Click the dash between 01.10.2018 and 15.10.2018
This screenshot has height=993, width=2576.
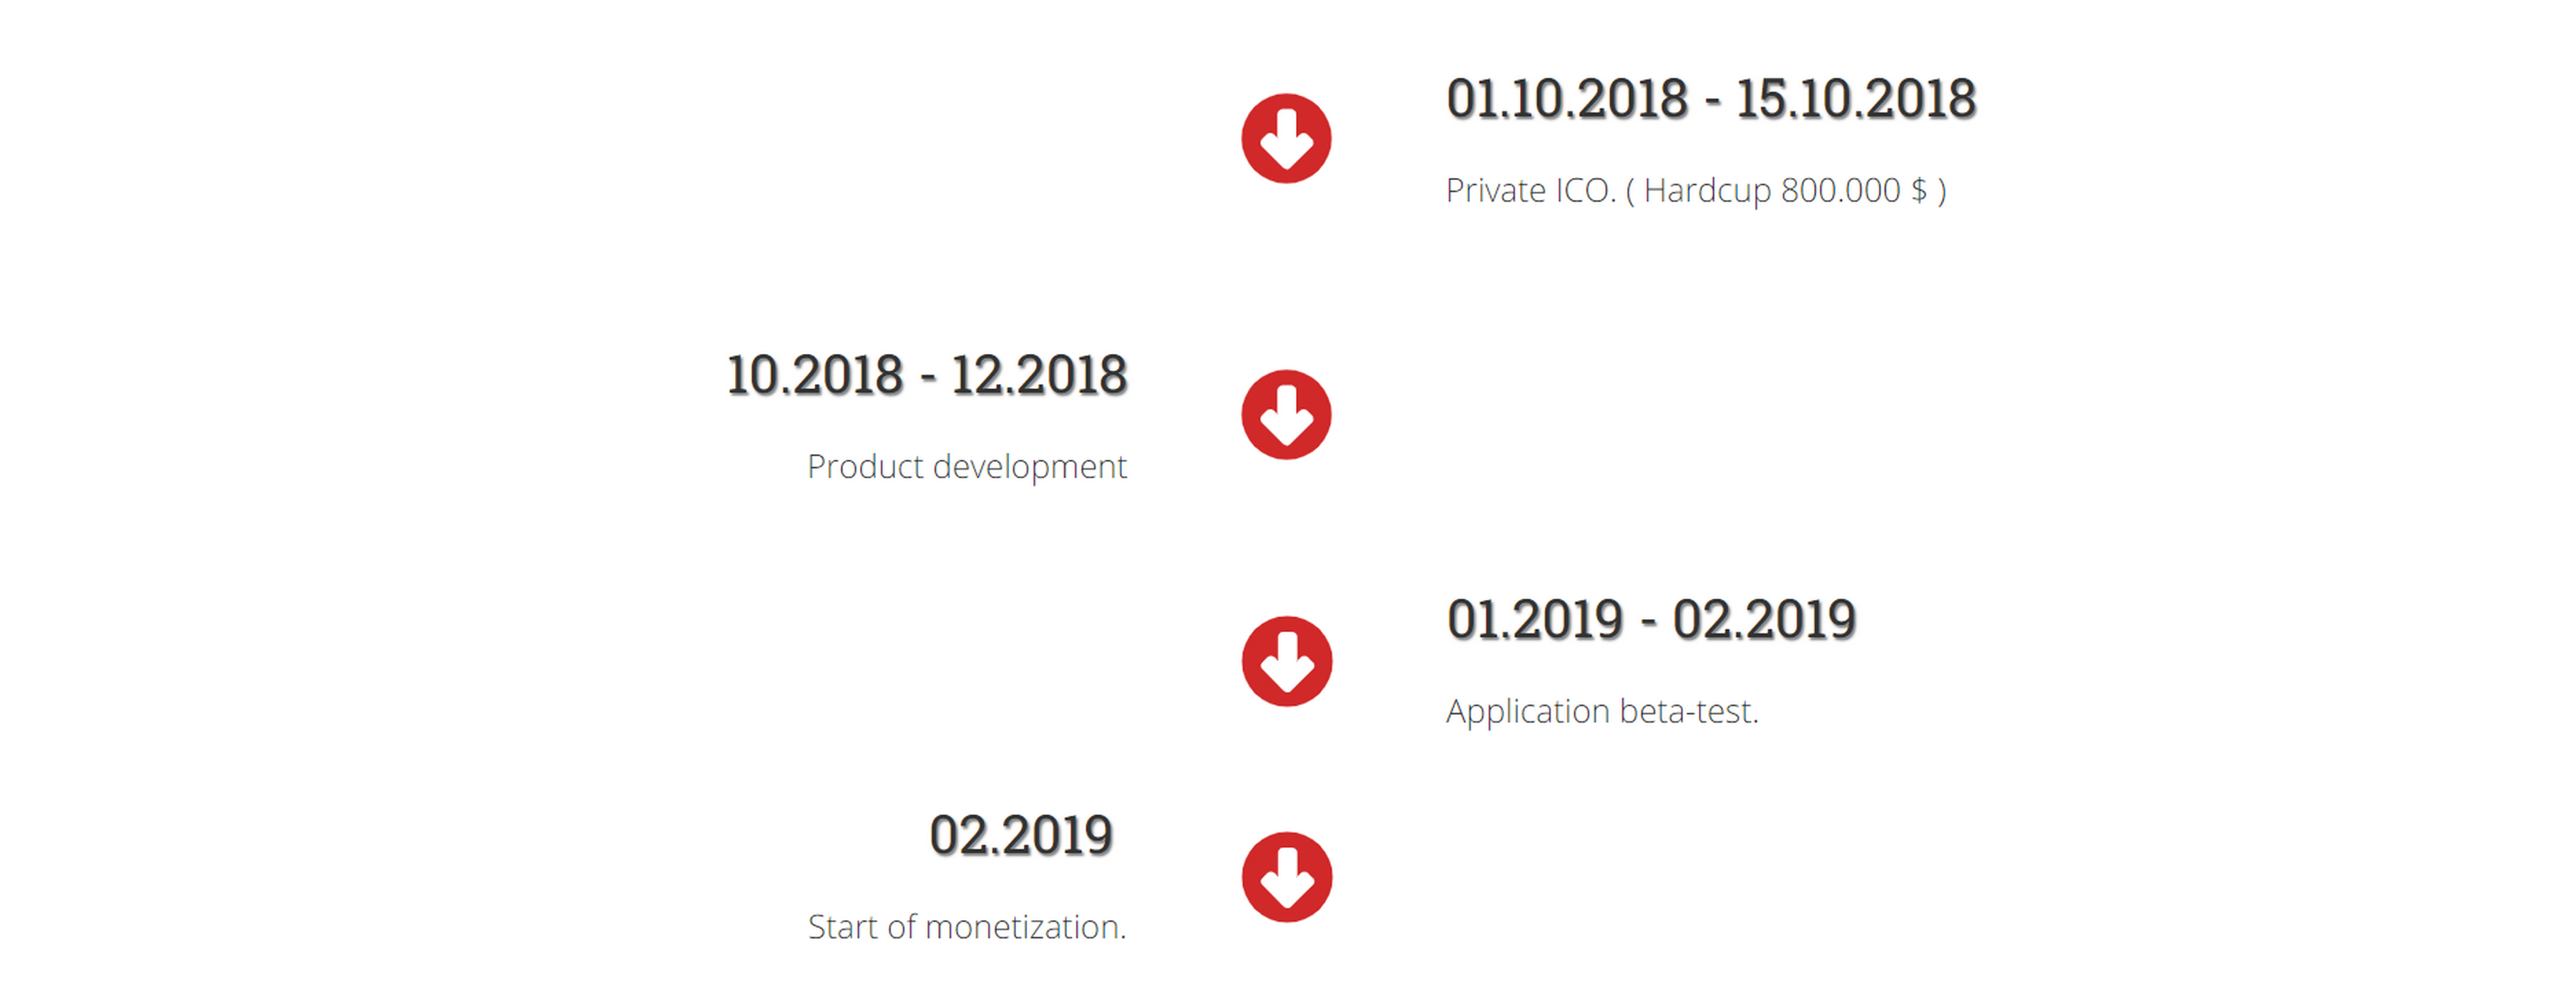tap(1712, 102)
